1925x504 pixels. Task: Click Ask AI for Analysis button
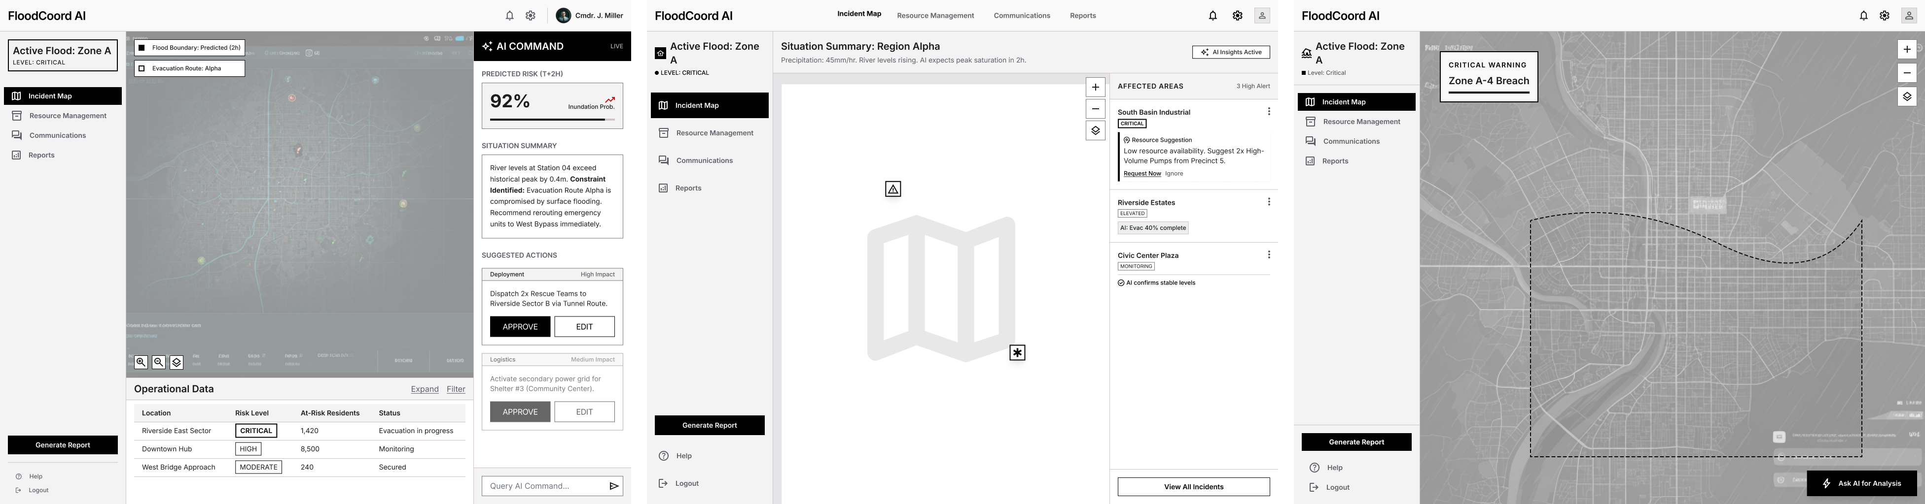(1861, 483)
